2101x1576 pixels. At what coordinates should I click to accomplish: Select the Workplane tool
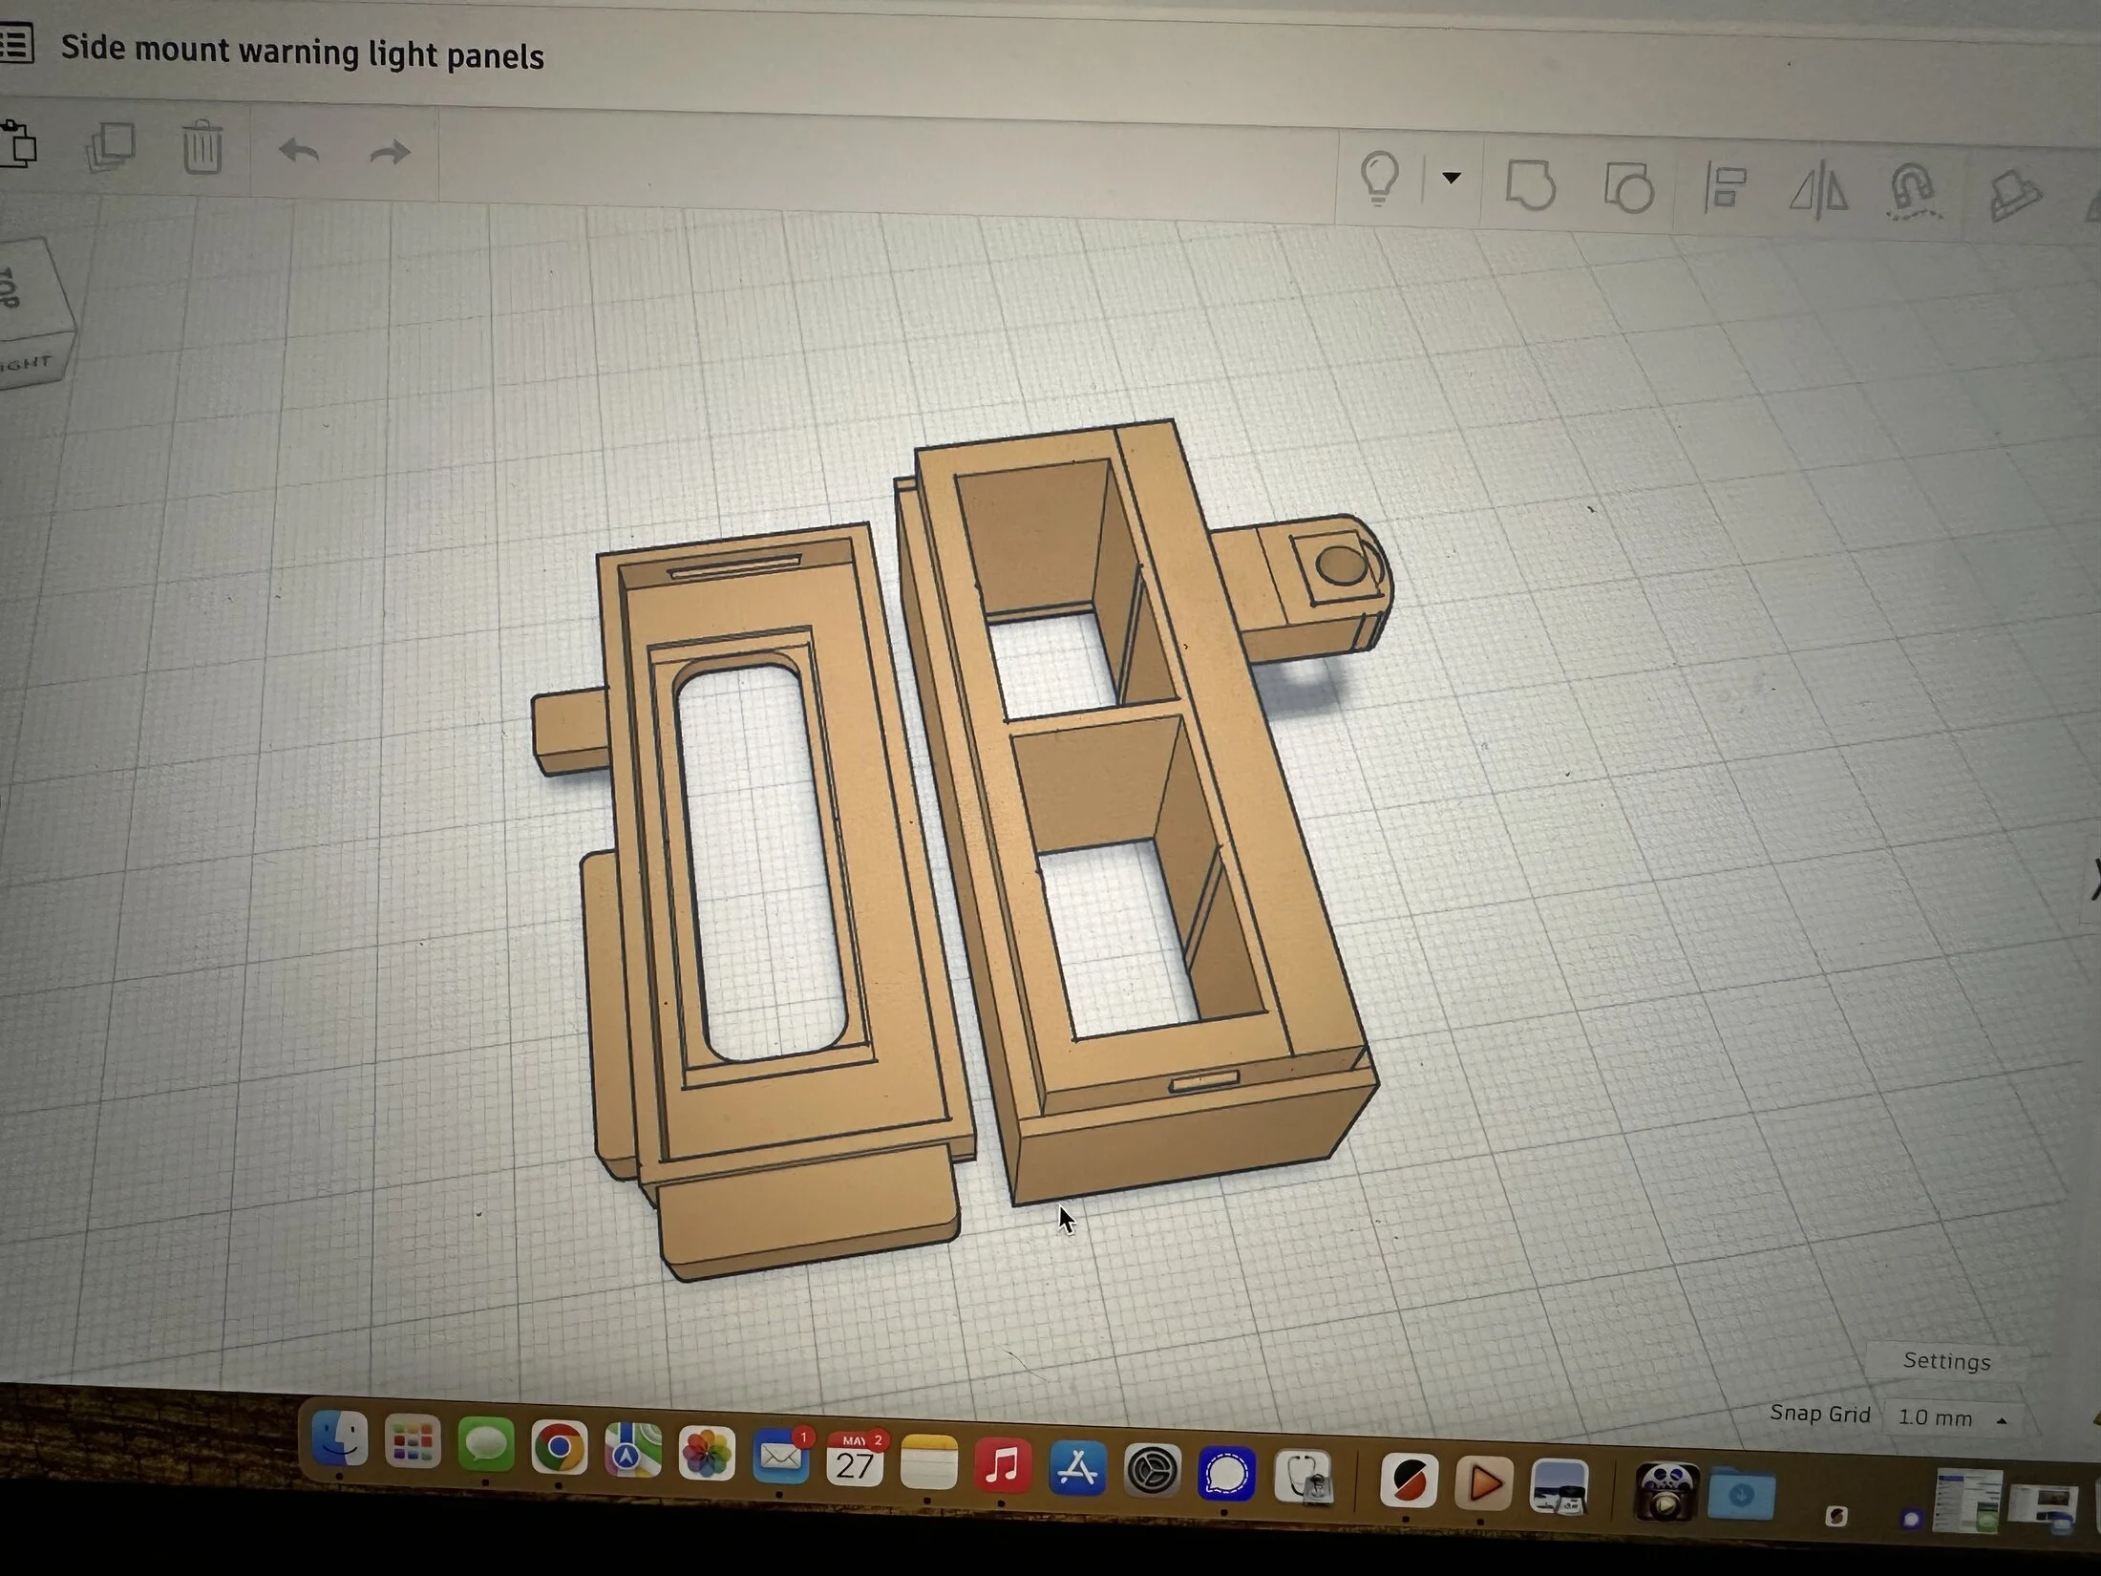(2014, 196)
